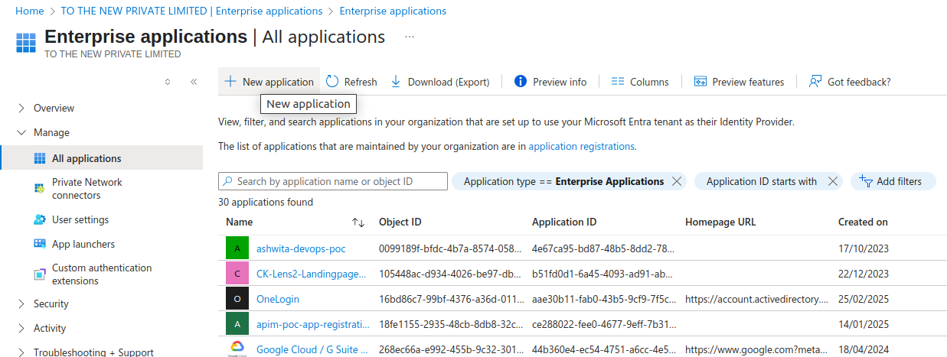The image size is (947, 357).
Task: Open the ellipsis more options in title
Action: click(x=410, y=37)
